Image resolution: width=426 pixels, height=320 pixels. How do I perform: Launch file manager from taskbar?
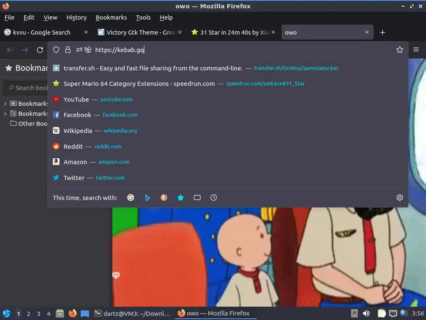click(x=60, y=313)
